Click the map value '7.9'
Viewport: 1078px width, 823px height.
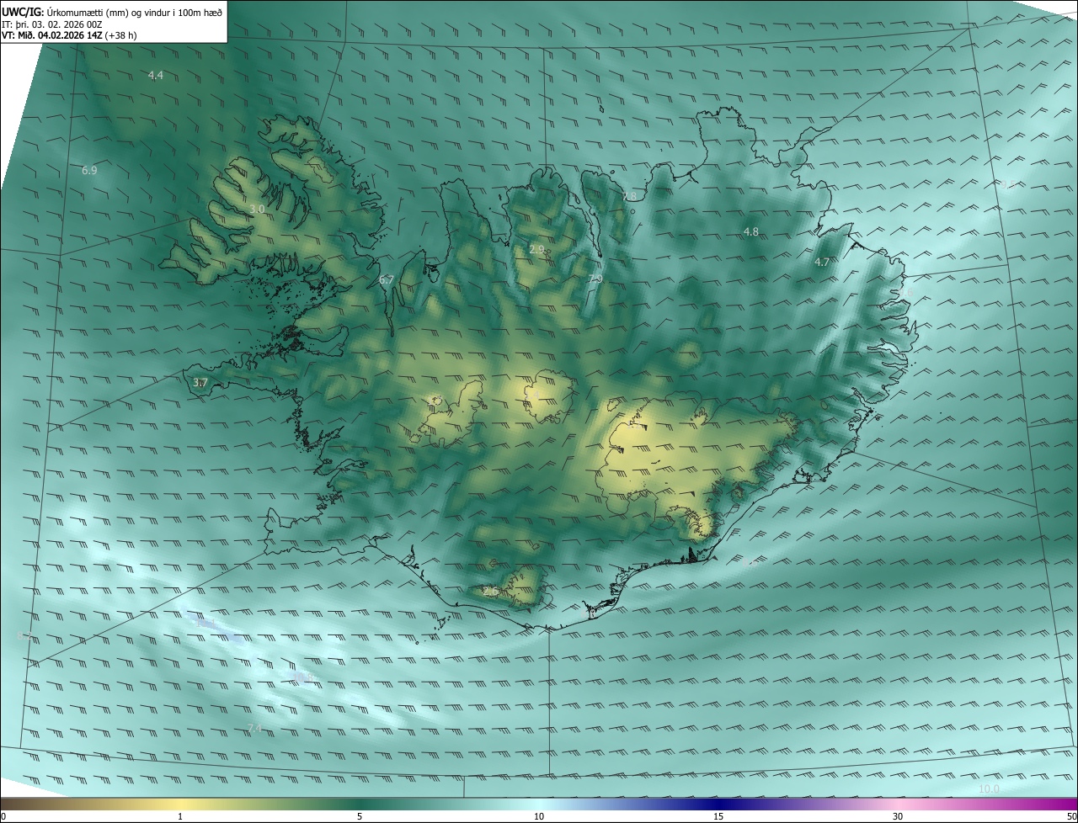tap(595, 279)
